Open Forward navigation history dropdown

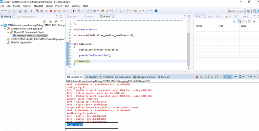point(151,11)
